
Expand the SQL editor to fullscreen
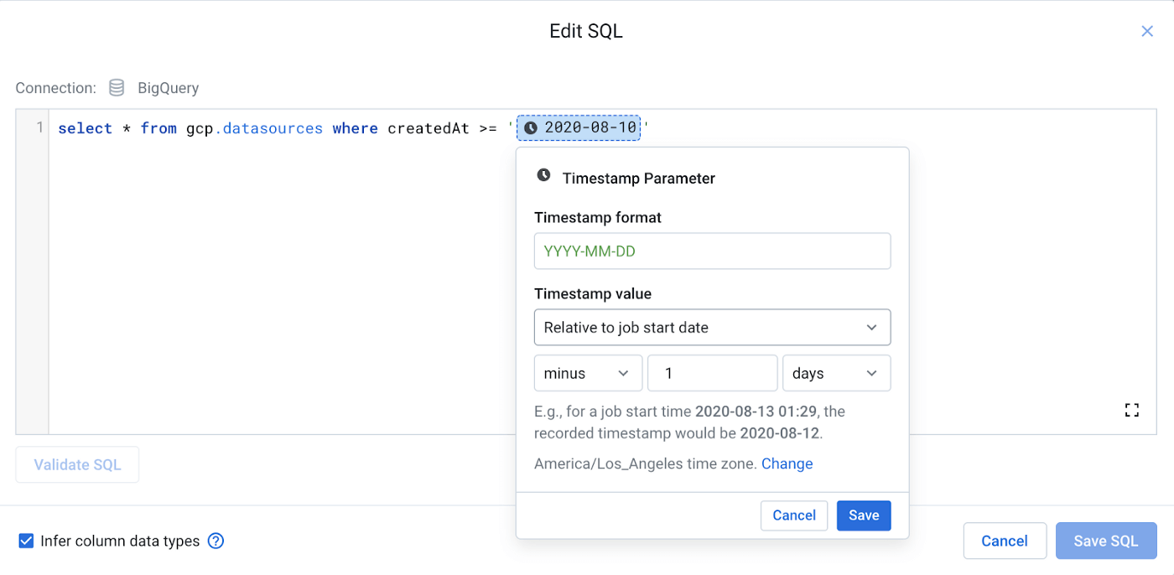pos(1131,410)
